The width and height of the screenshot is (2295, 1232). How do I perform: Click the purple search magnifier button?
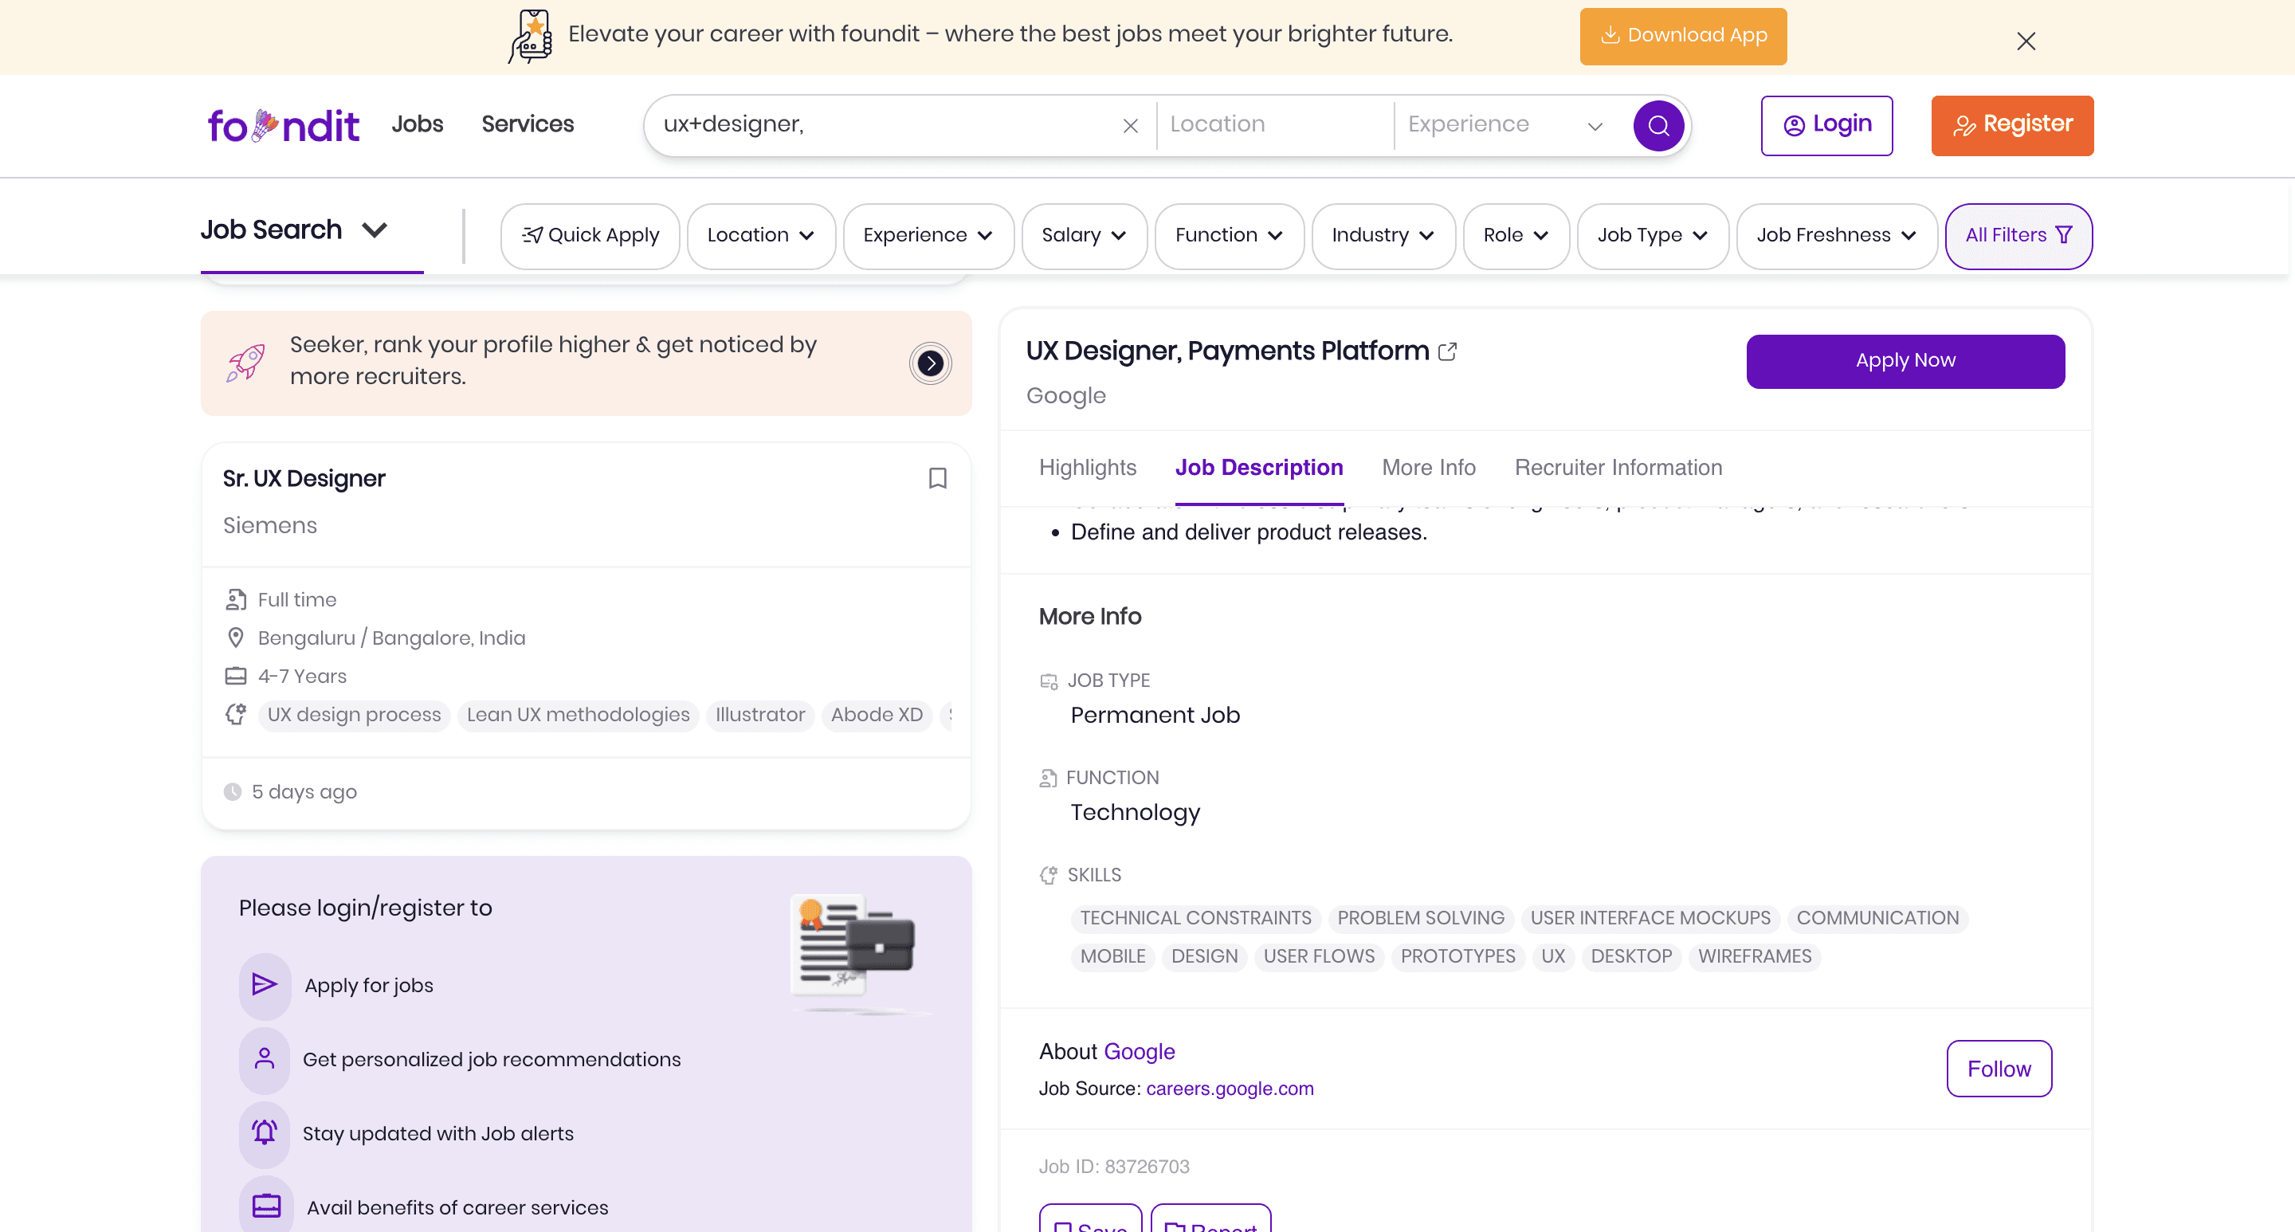click(x=1658, y=126)
